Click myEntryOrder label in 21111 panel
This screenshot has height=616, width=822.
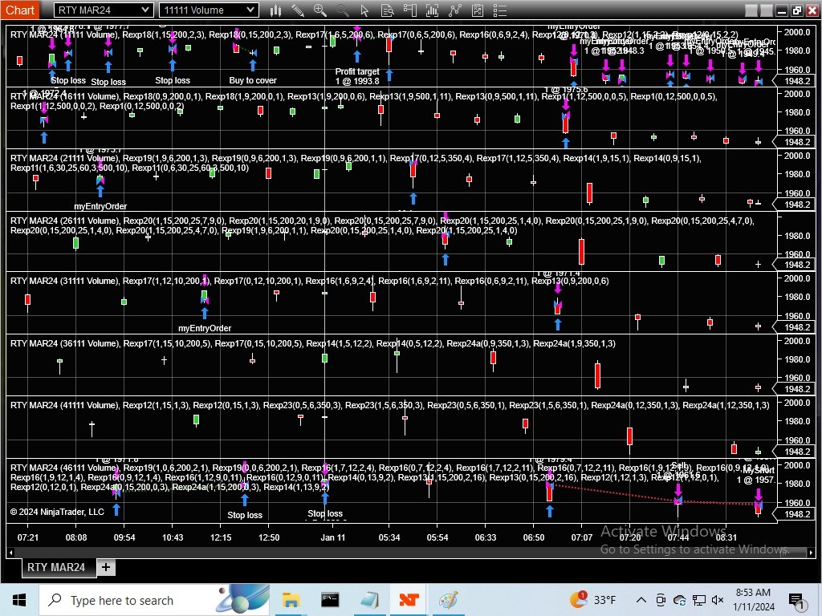(100, 206)
